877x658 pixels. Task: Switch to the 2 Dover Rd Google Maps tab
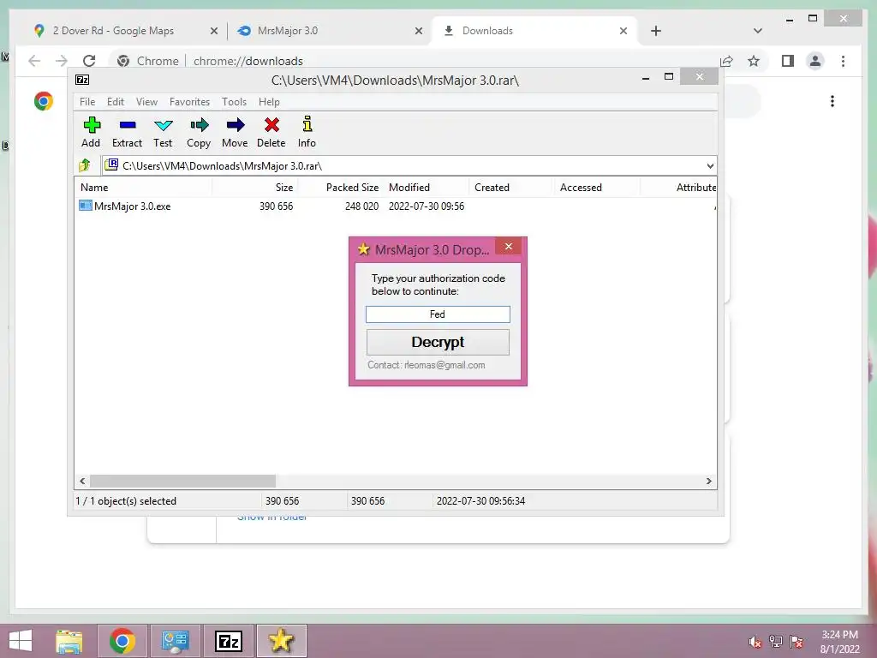point(124,31)
